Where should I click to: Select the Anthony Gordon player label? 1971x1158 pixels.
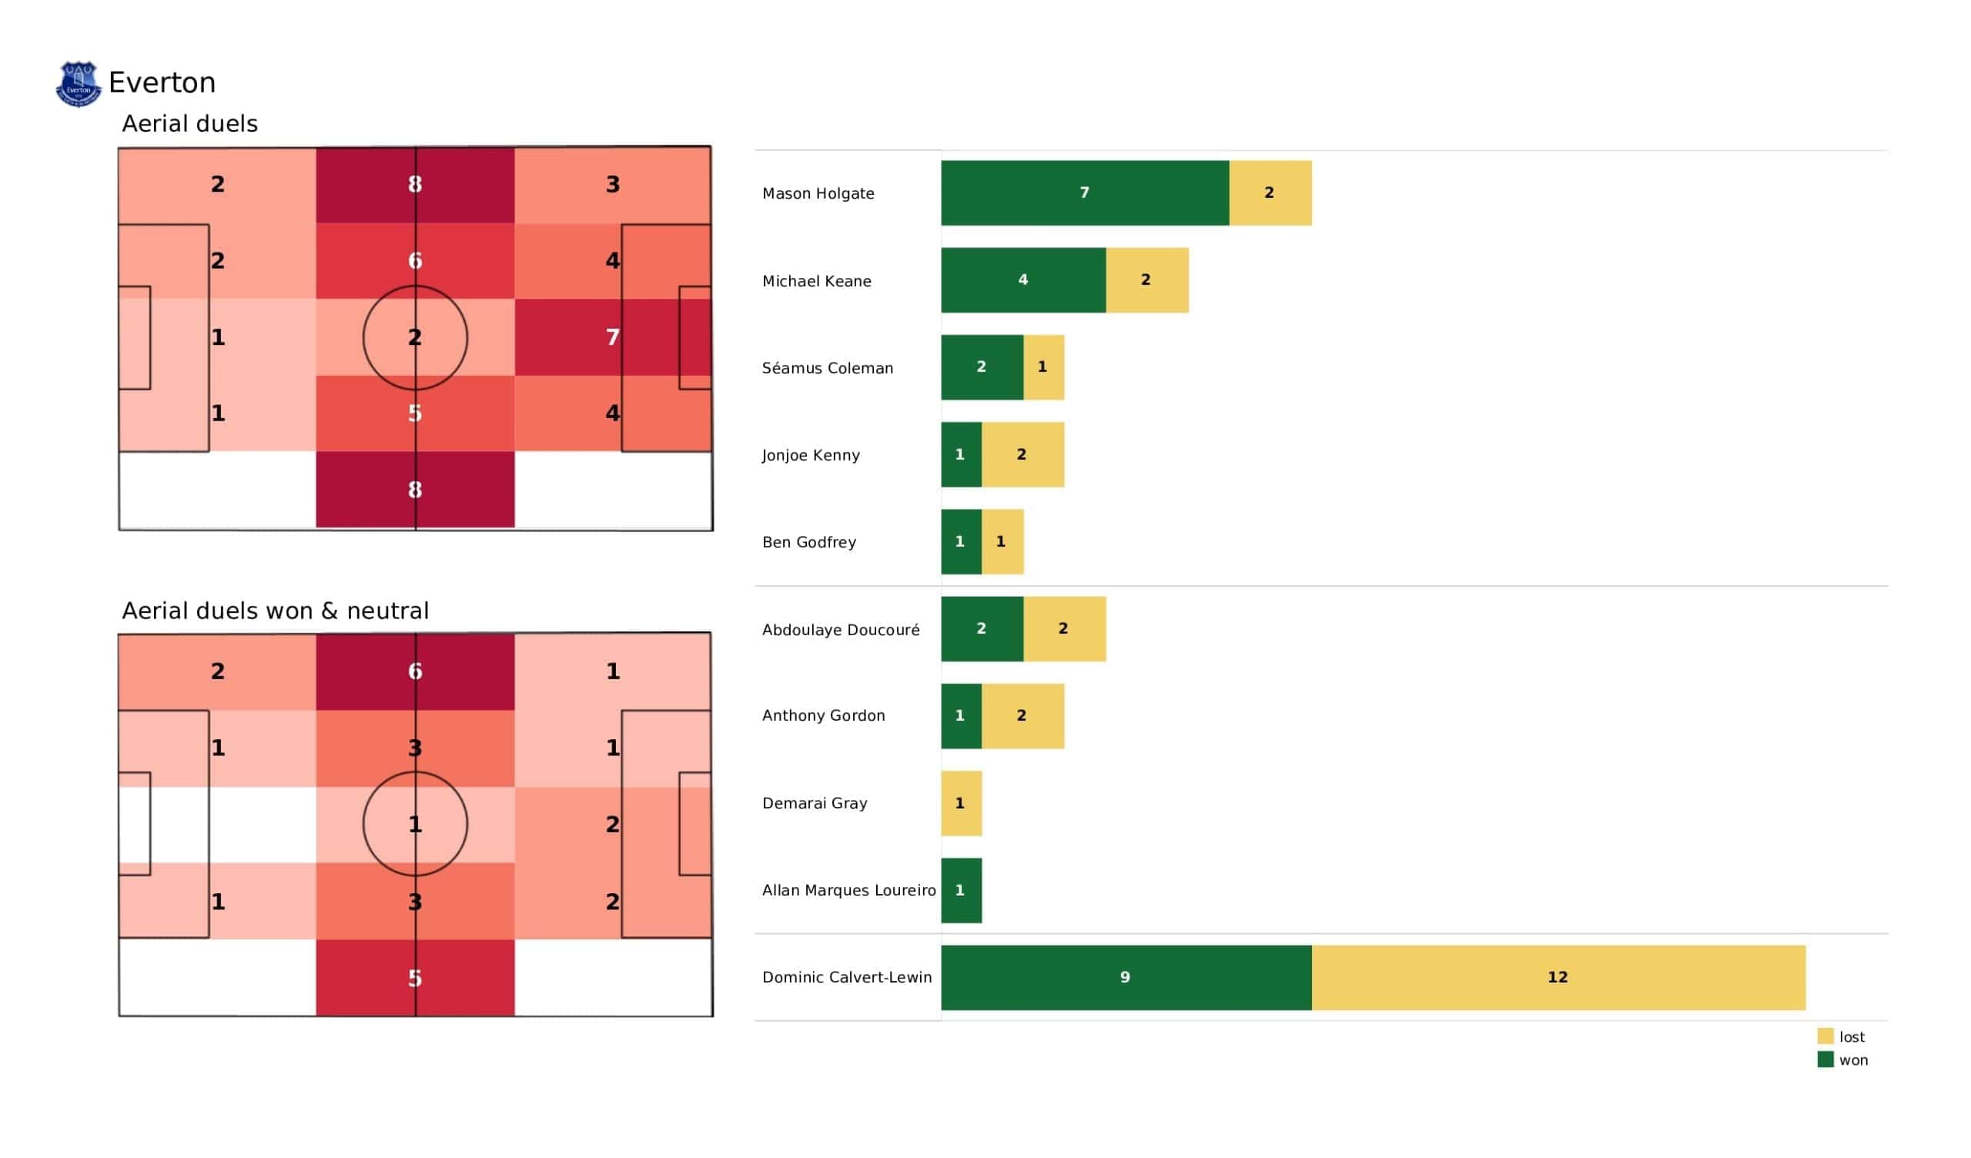824,716
